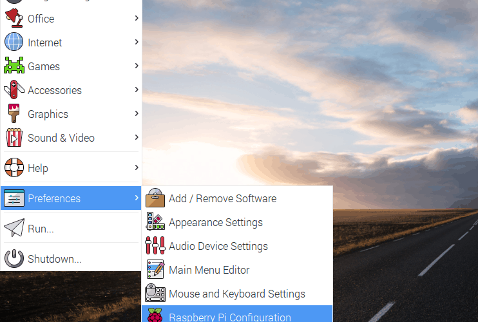The image size is (478, 322).
Task: Open Appearance Settings
Action: (x=216, y=222)
